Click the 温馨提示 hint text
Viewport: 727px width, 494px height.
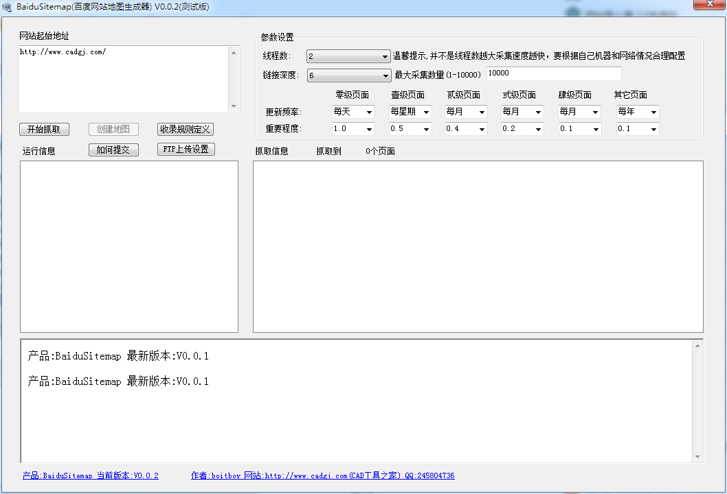point(539,56)
